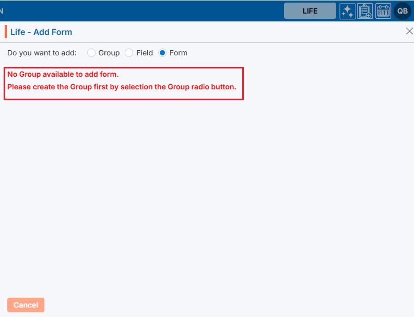Click the orange bar beside the title
This screenshot has width=414, height=317.
tap(6, 32)
